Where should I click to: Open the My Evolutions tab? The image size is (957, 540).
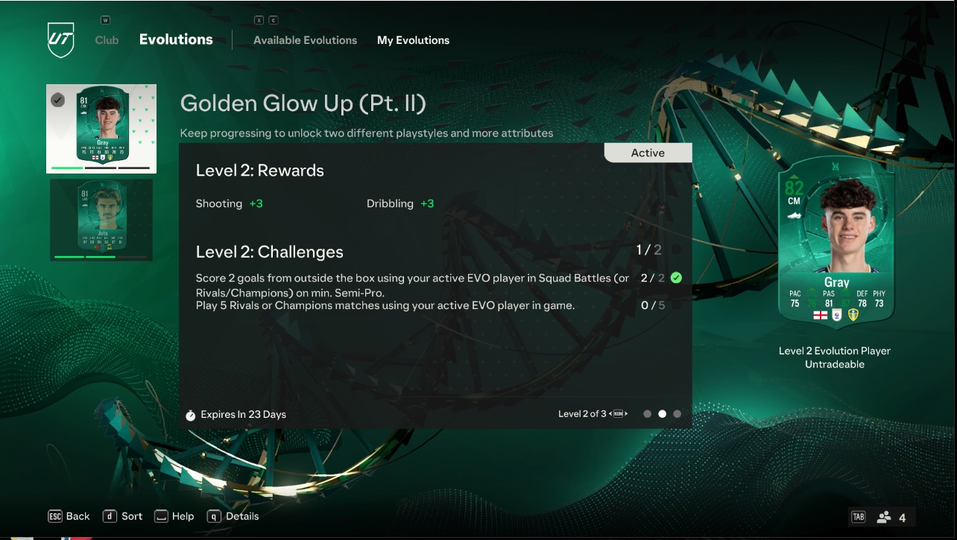click(x=413, y=40)
